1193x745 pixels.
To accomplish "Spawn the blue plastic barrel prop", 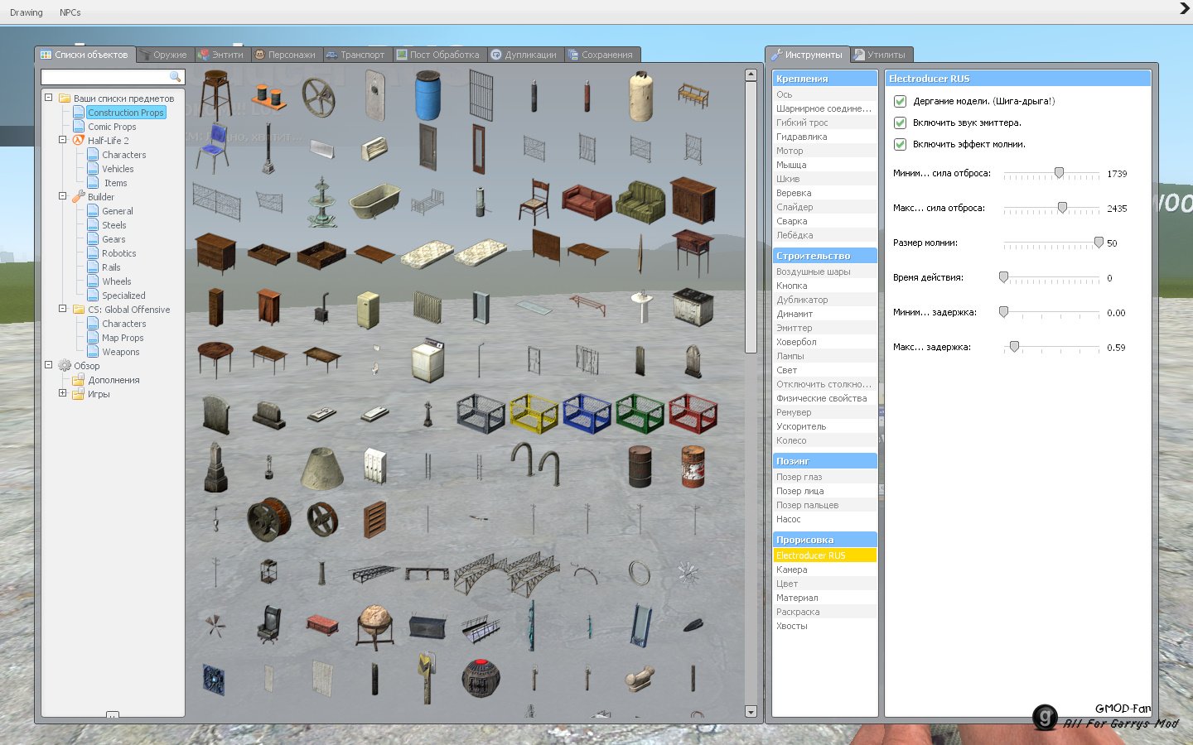I will 427,96.
